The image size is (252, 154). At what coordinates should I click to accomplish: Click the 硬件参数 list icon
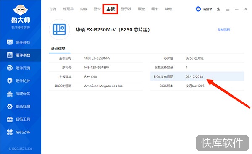pyautogui.click(x=10, y=55)
